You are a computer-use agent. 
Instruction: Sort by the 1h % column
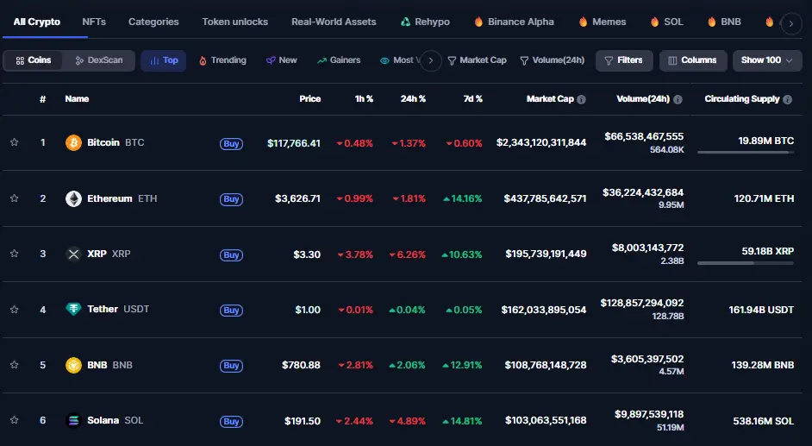tap(364, 99)
